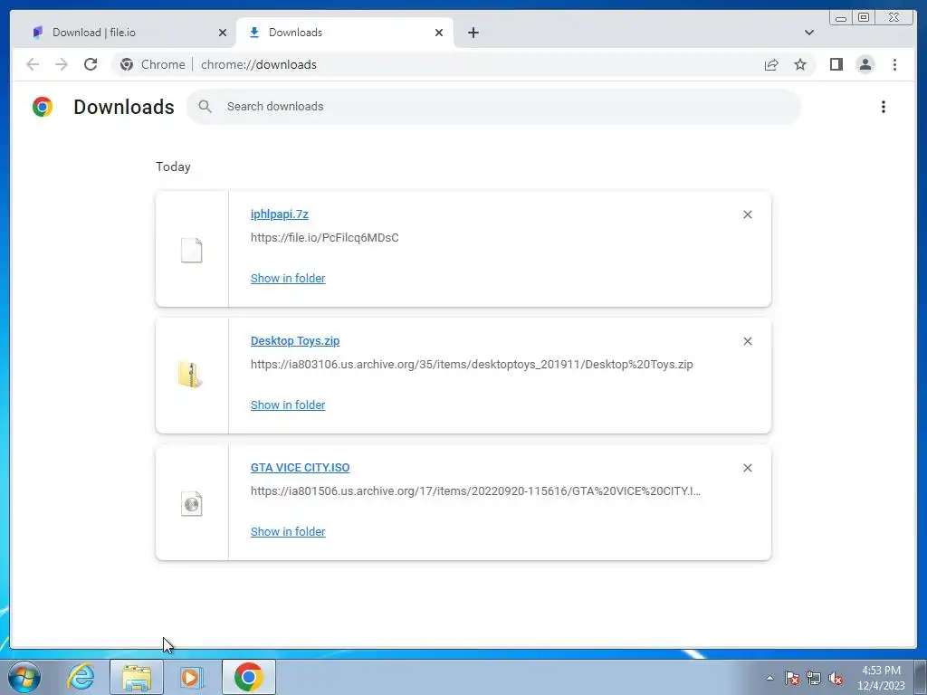Select the Downloads tab

(345, 33)
